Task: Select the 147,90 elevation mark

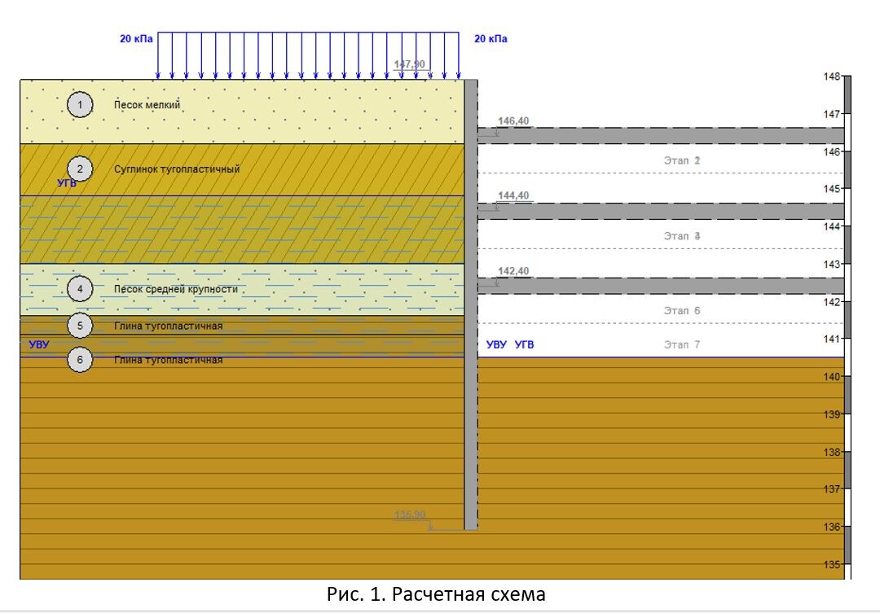Action: (x=410, y=64)
